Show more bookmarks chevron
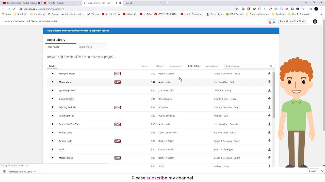 pyautogui.click(x=321, y=14)
